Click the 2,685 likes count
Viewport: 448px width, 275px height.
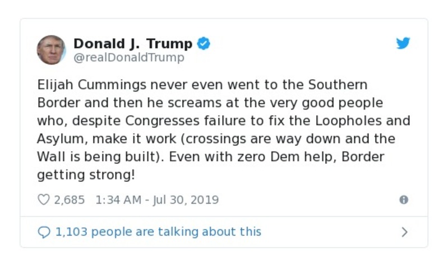point(70,200)
